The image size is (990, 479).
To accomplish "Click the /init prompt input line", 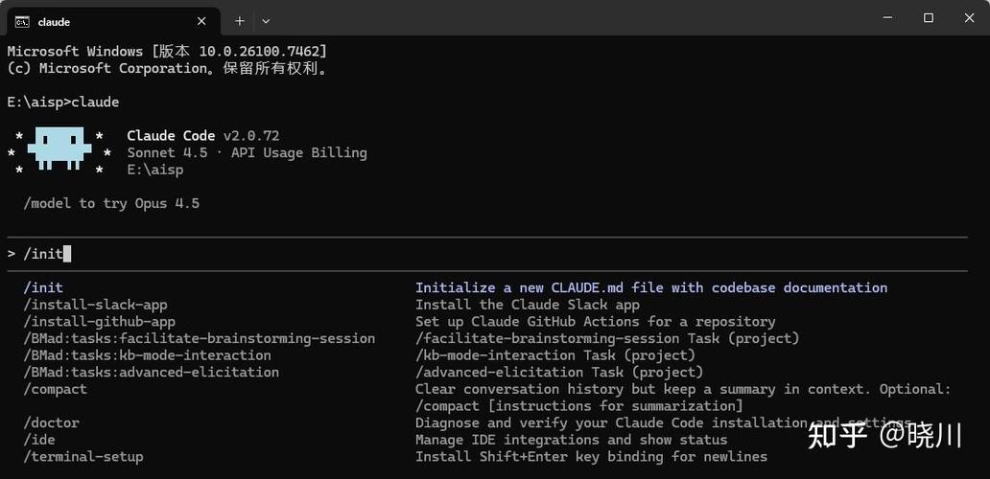I will 486,254.
